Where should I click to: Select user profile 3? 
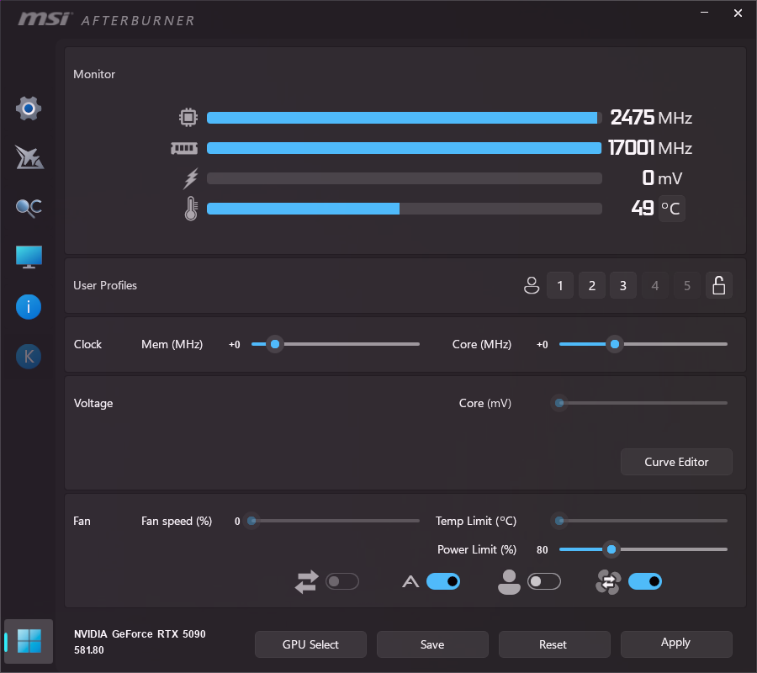[622, 286]
